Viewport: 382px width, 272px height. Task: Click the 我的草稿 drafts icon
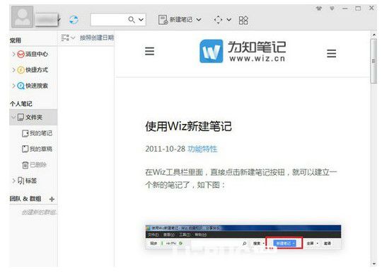click(25, 149)
